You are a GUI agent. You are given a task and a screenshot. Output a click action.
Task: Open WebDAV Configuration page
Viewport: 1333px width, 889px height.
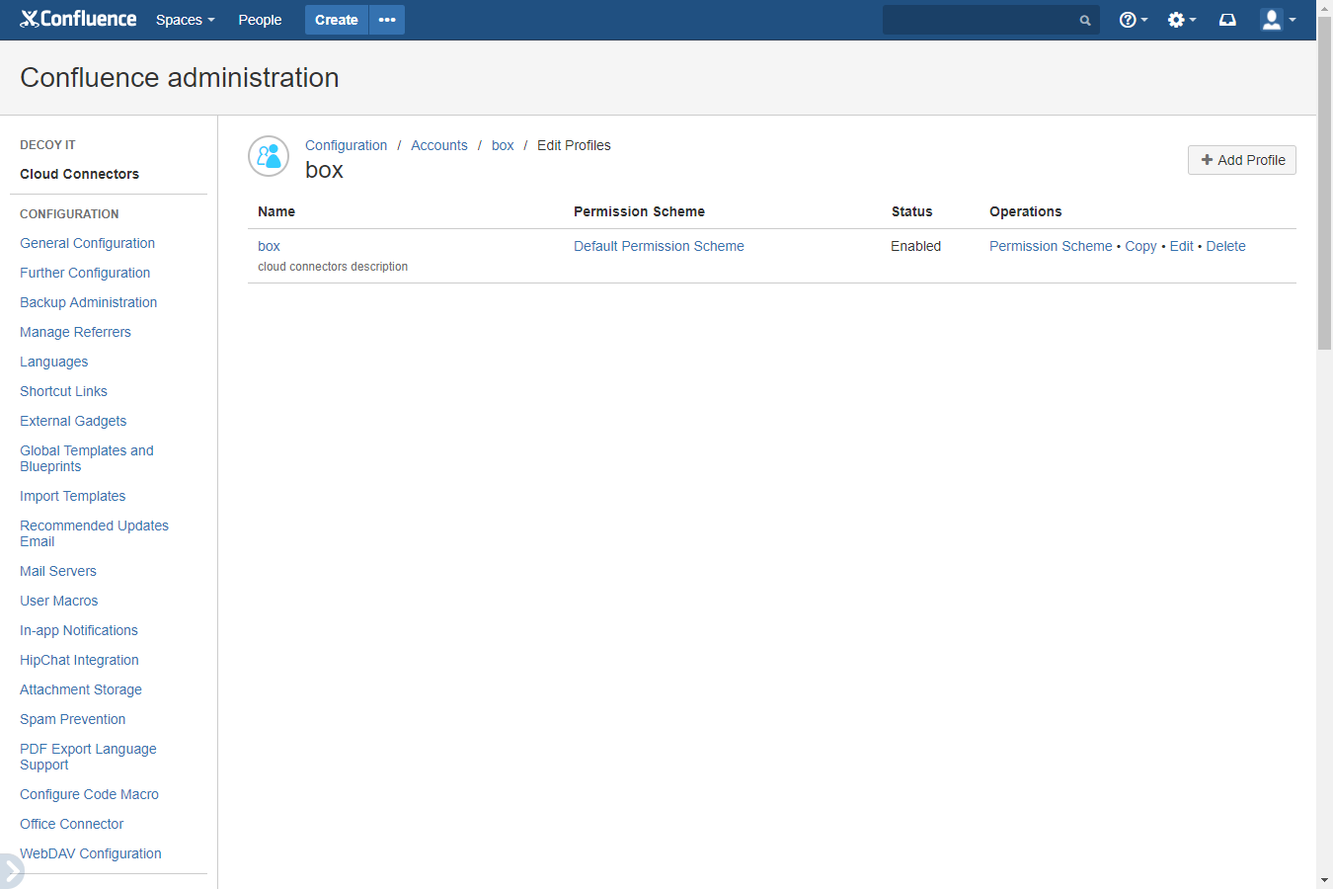click(90, 853)
